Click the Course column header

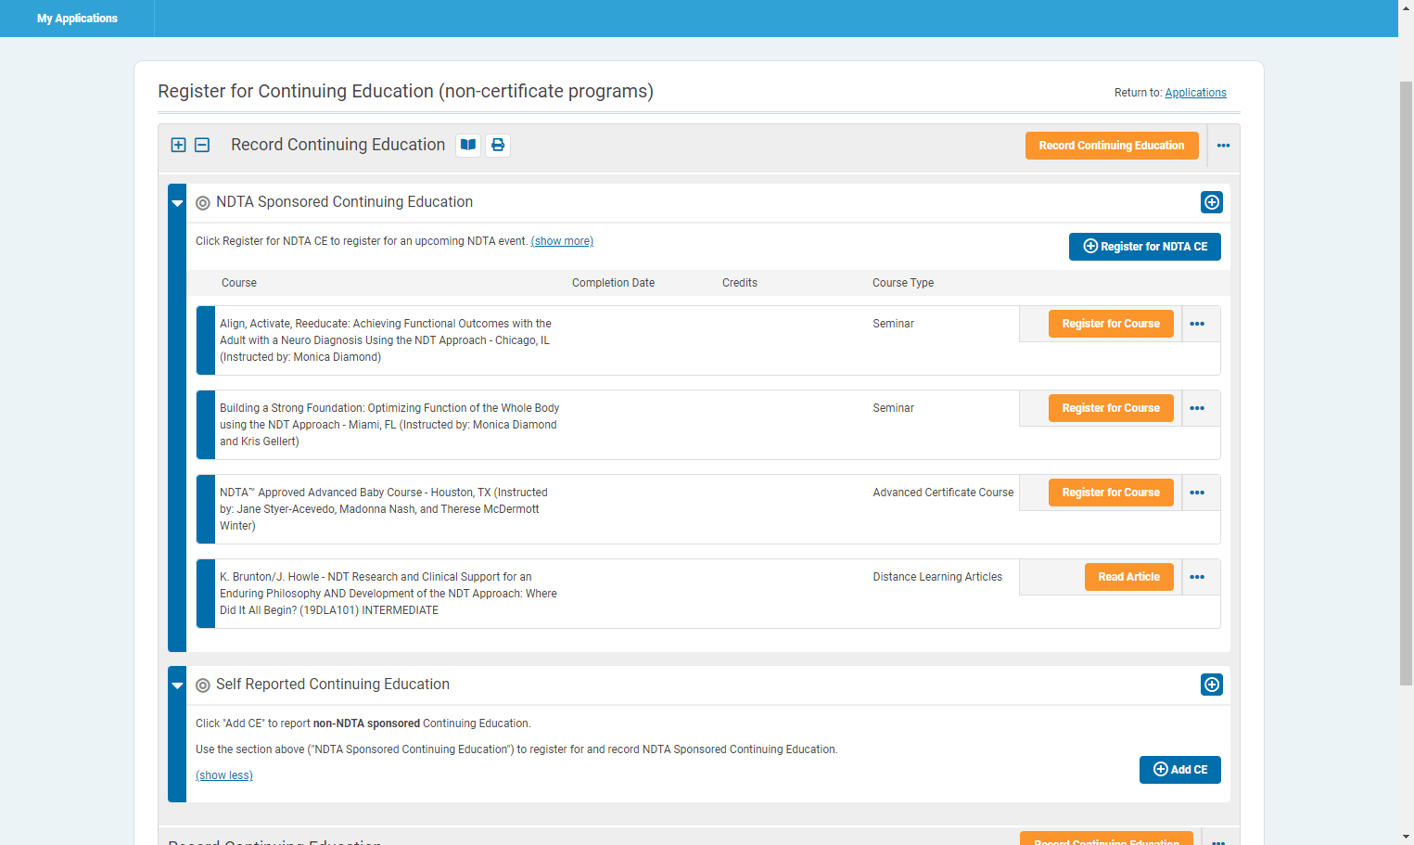point(239,283)
